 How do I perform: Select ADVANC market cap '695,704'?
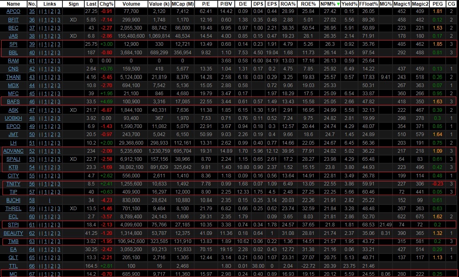182,151
